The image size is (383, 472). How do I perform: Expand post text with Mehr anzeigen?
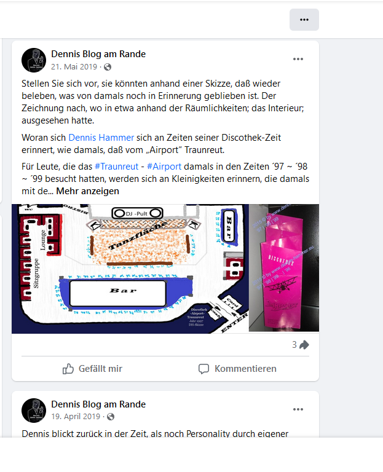pyautogui.click(x=88, y=191)
